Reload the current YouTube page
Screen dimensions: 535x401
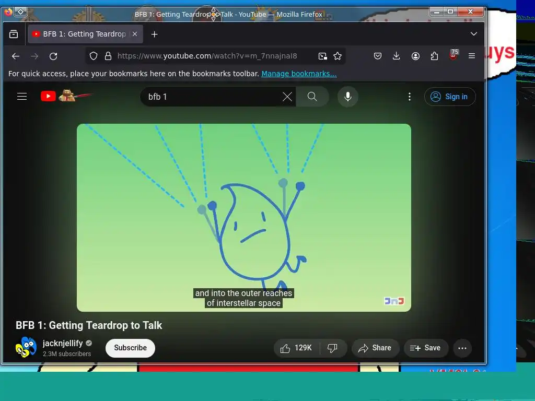click(53, 56)
